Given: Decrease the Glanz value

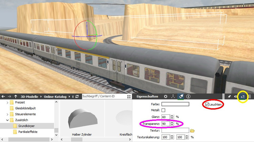Looking at the screenshot, I should [x=172, y=118].
